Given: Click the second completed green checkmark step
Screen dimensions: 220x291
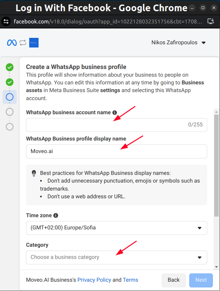Looking at the screenshot, I should tap(10, 82).
